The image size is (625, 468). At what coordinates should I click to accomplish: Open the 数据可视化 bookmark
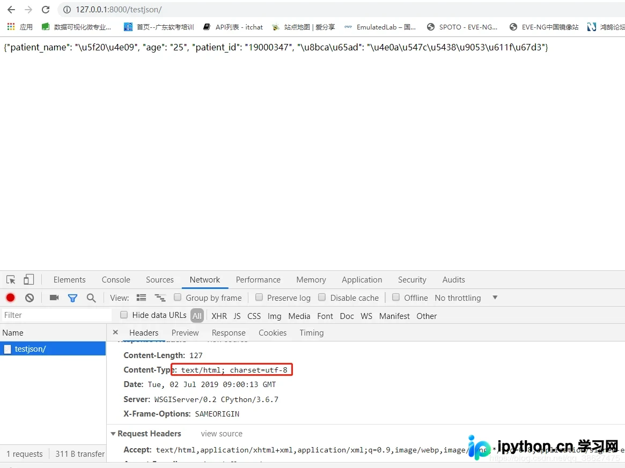tap(77, 27)
